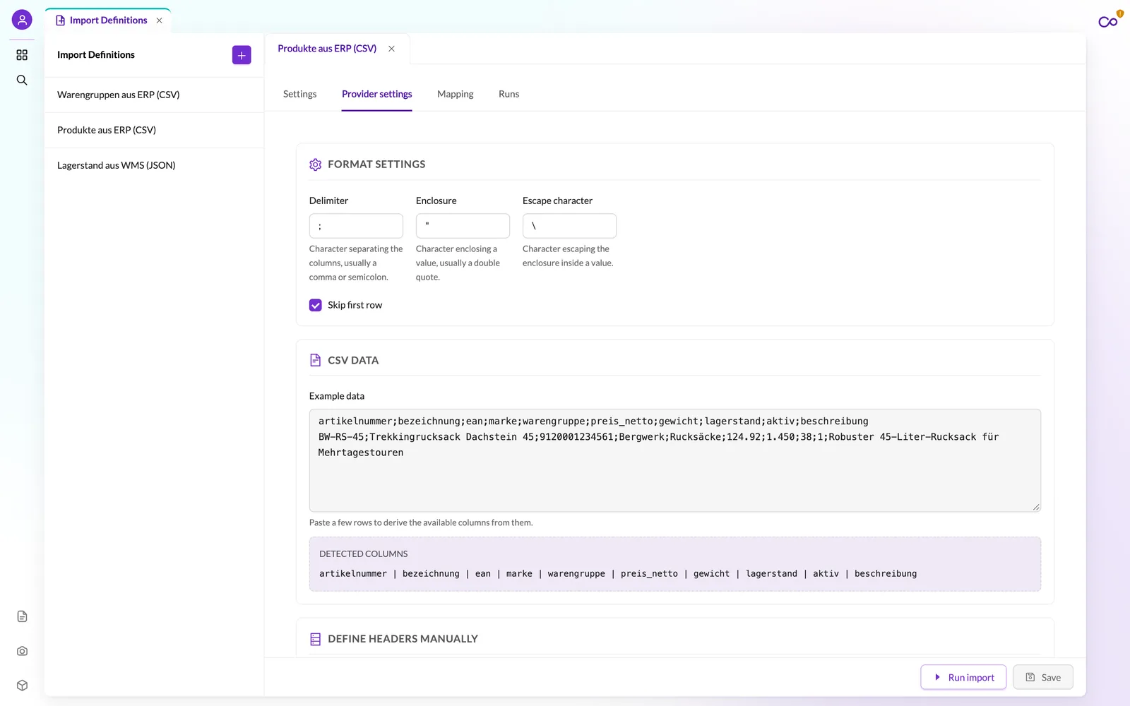Click the Format Settings gear icon
This screenshot has width=1130, height=706.
pos(316,164)
